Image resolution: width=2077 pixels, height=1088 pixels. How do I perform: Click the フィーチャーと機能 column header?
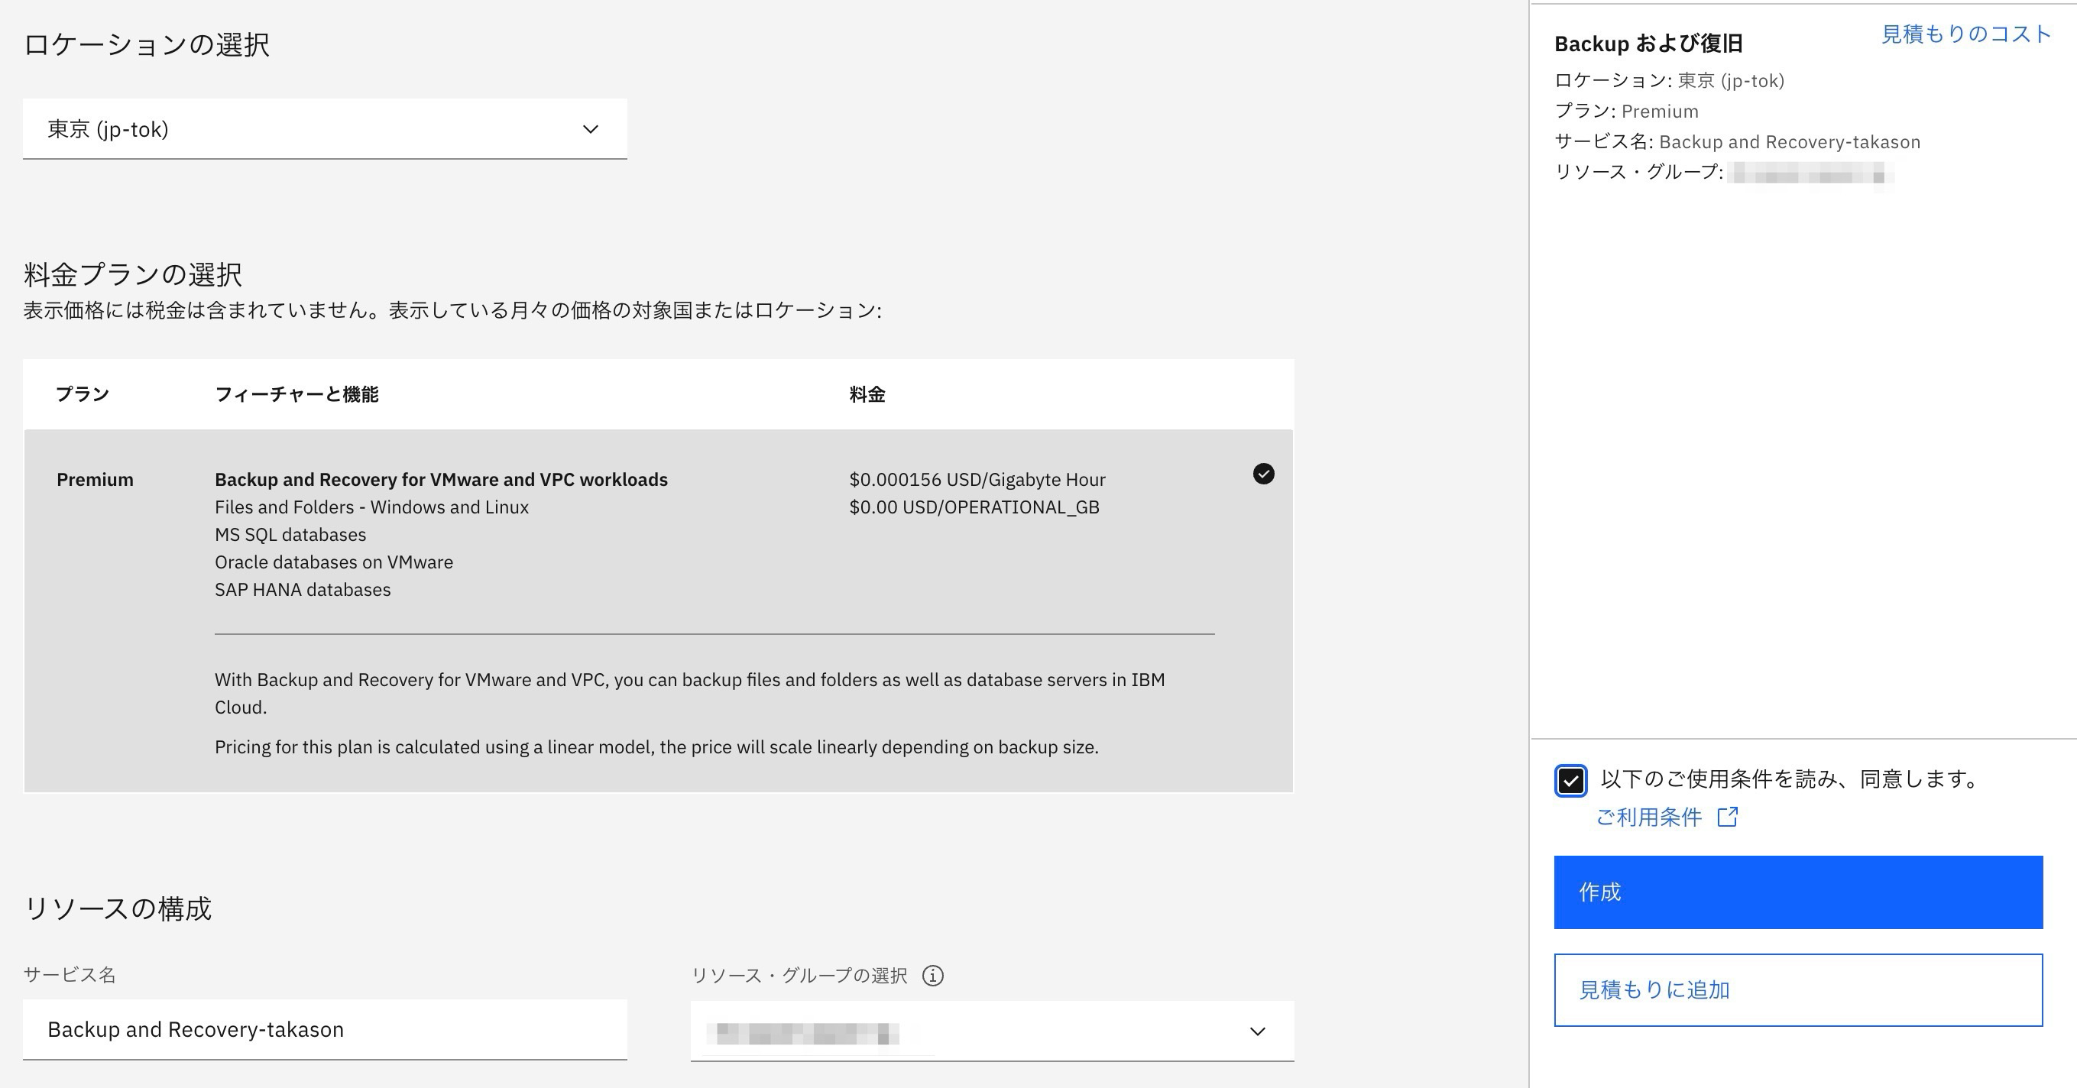[296, 394]
